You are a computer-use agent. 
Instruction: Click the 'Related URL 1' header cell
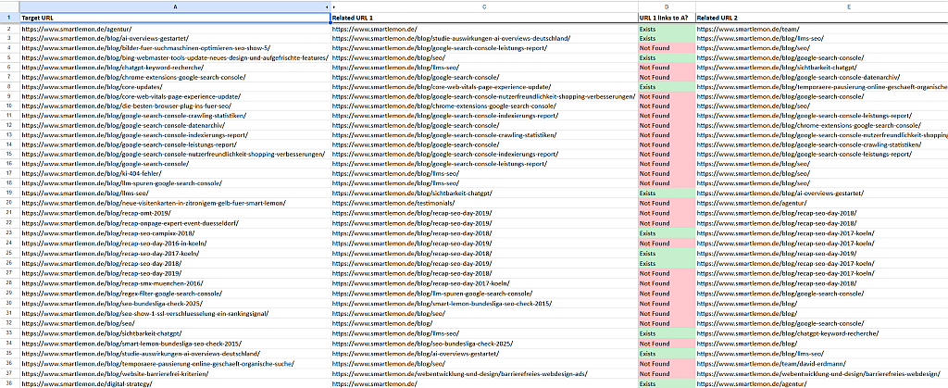[x=484, y=19]
